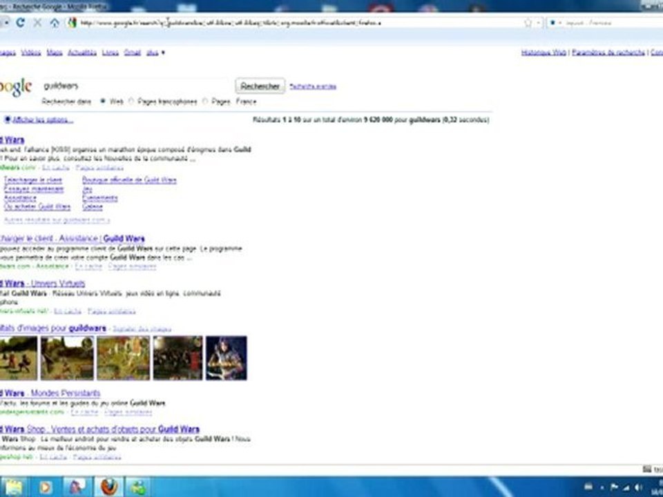Click the search engine icon in Firefox search box
This screenshot has width=663, height=497.
click(x=552, y=23)
